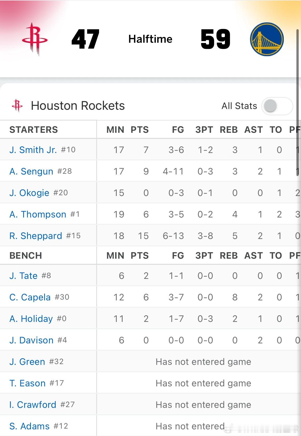Select J. Okogie player link
This screenshot has width=301, height=436.
point(29,193)
